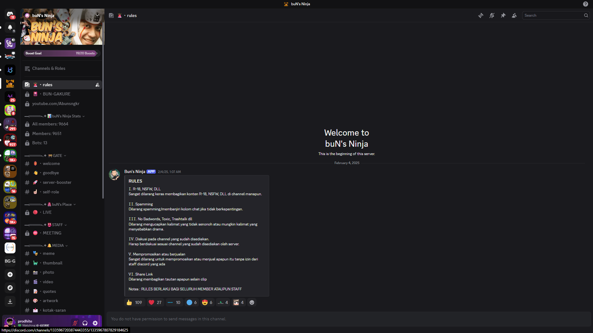Open the kotak-saran channel
This screenshot has height=333, width=593.
[x=62, y=310]
